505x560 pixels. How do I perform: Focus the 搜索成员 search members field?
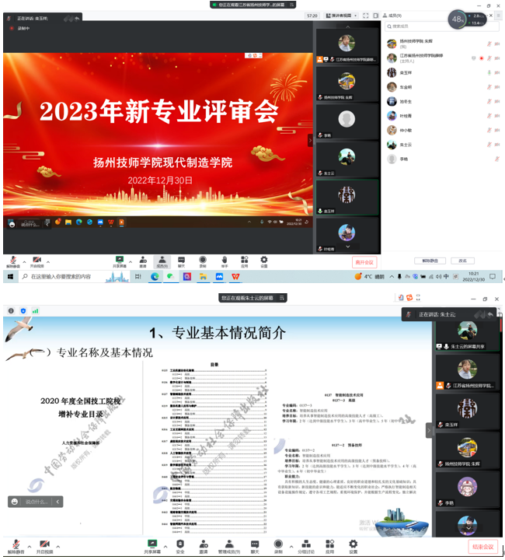(x=441, y=26)
